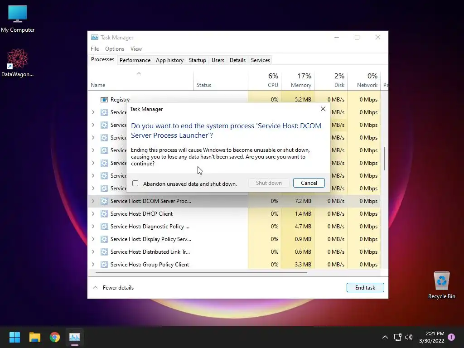Expand Service Host: Distributed Link Tracking row
Screen dimensions: 464x348
coord(93,252)
